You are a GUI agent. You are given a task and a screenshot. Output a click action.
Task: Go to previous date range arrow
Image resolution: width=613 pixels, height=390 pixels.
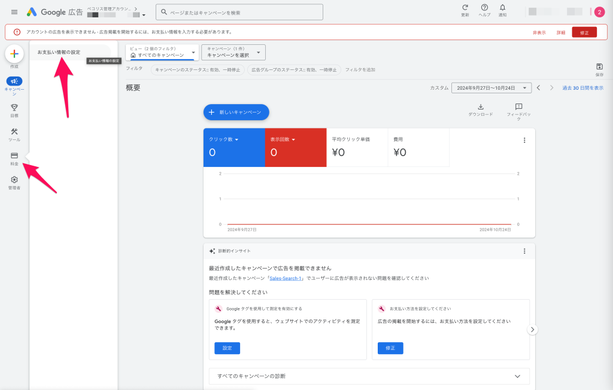click(x=539, y=88)
